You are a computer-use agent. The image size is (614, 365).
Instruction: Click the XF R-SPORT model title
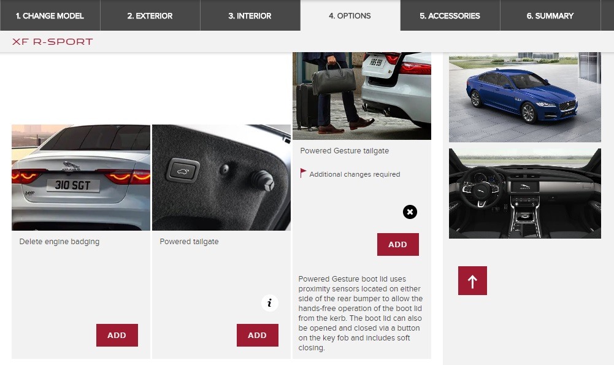(53, 42)
